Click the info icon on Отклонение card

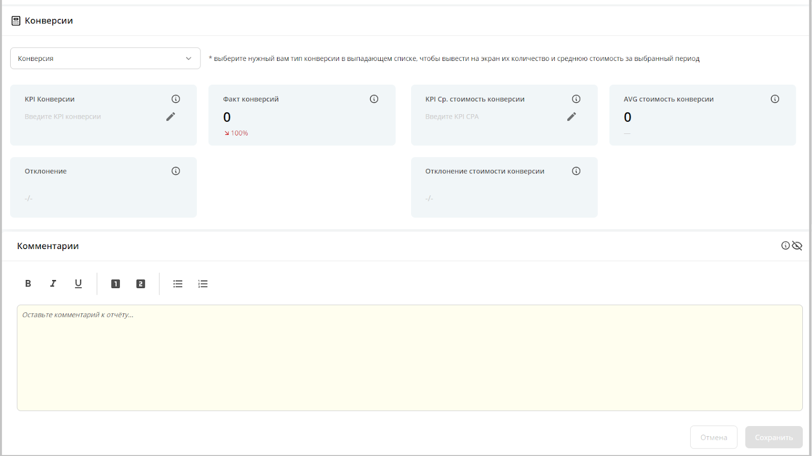tap(176, 171)
